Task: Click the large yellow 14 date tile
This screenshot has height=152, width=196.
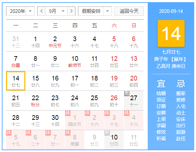Action: [x=171, y=33]
